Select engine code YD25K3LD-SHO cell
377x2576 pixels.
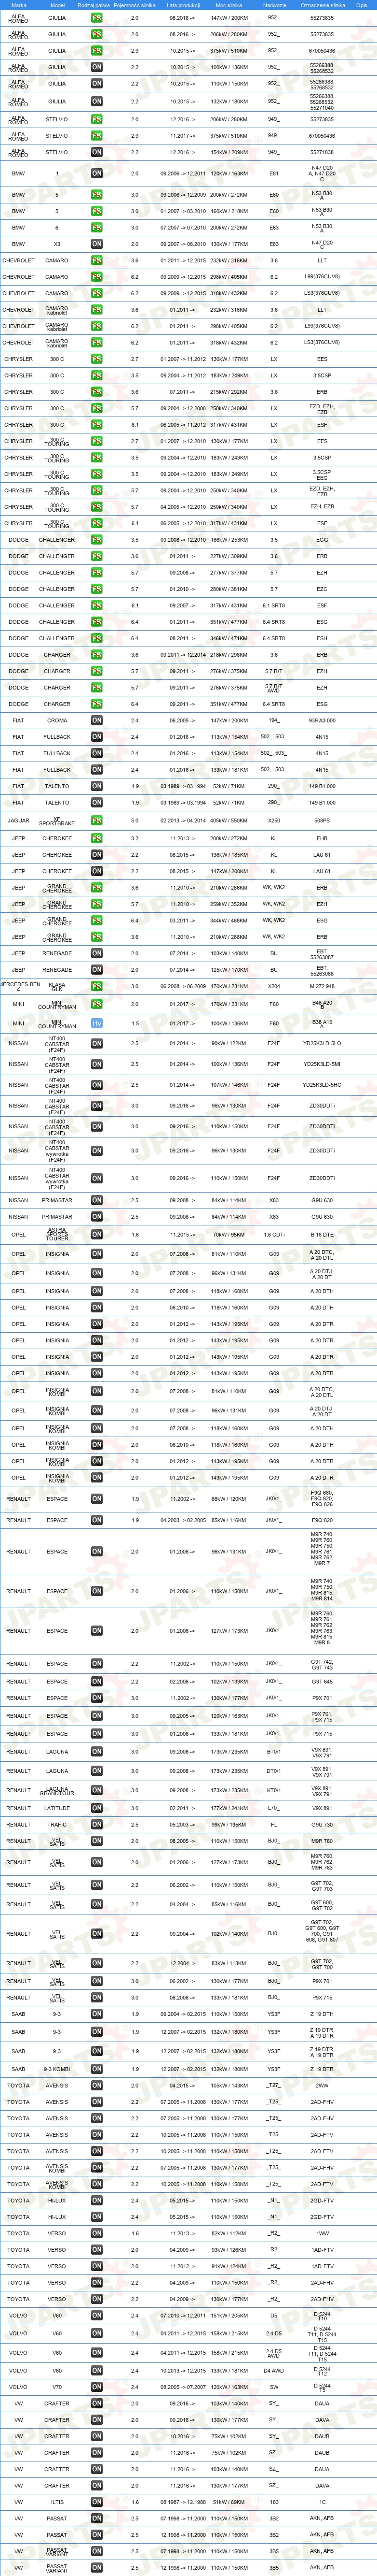(322, 1085)
